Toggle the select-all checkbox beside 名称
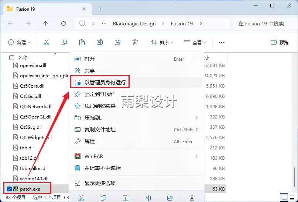Viewport: 298px width, 202px height. click(11, 57)
